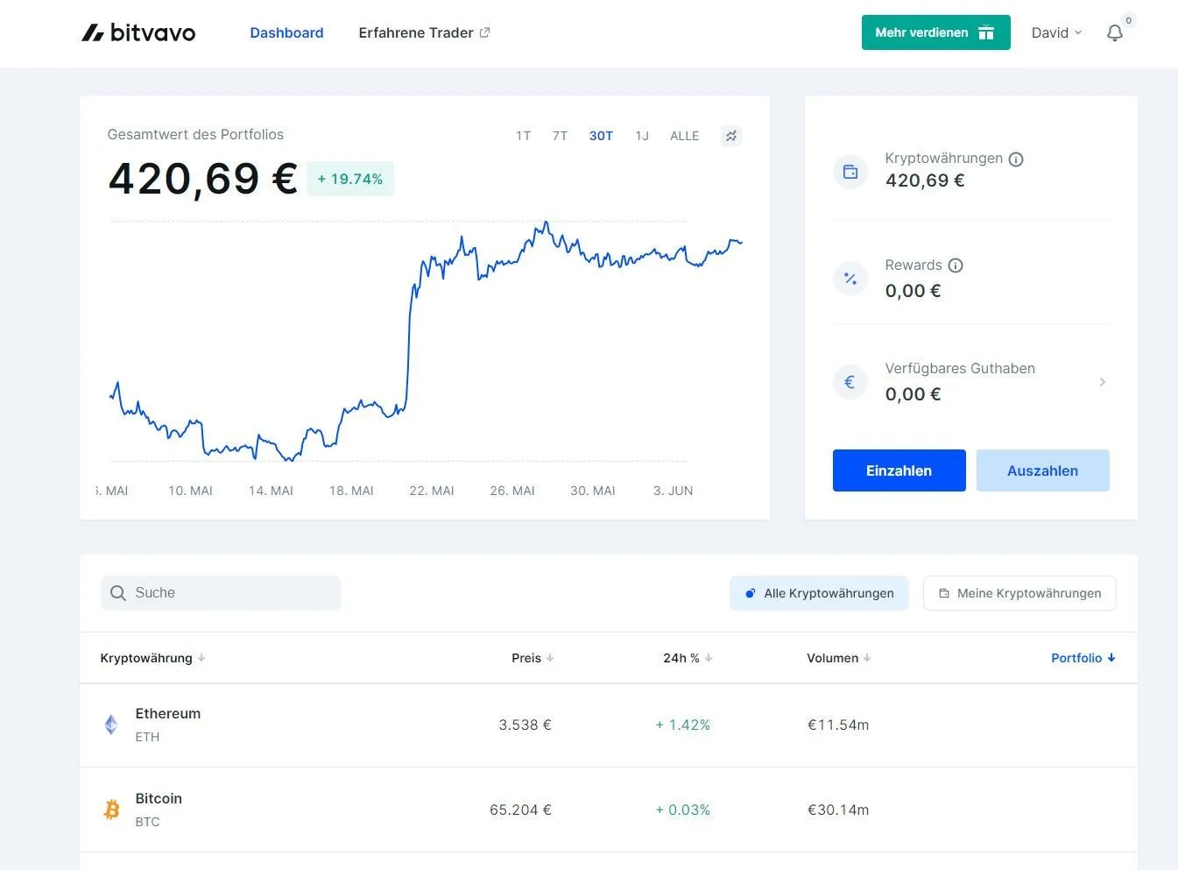Select the Ethereum coin icon
The height and width of the screenshot is (870, 1178).
111,725
